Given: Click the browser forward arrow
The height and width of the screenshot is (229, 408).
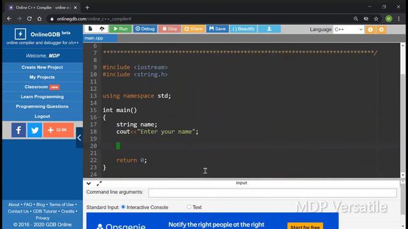Looking at the screenshot, I should [19, 18].
